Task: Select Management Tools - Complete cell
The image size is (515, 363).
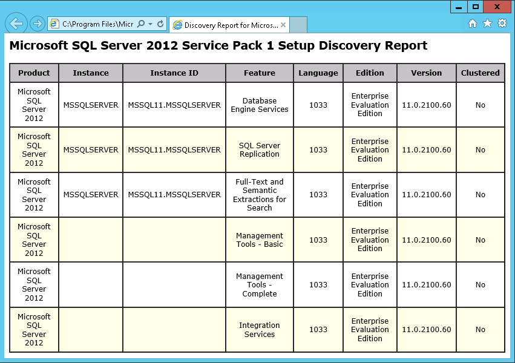Action: (260, 284)
